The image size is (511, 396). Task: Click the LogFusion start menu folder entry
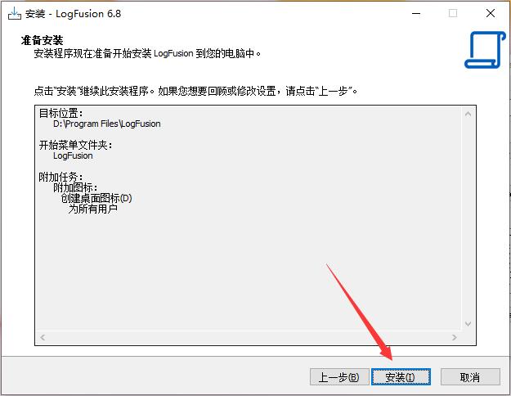tap(73, 155)
